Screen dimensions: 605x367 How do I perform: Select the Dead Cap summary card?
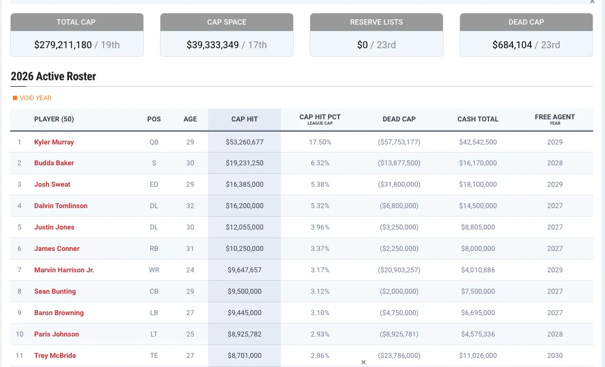point(526,35)
